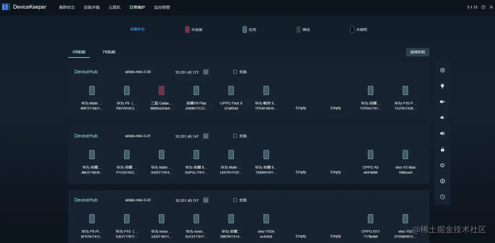Click the 离线 status legend swatch
Viewport: 495px width, 243px height.
298,30
